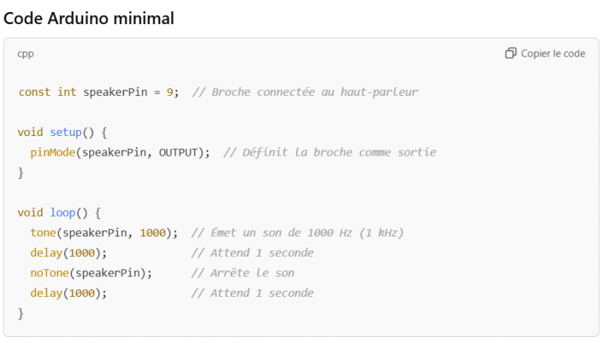The width and height of the screenshot is (604, 343).
Task: Click the "loop" function name
Action: pos(63,213)
